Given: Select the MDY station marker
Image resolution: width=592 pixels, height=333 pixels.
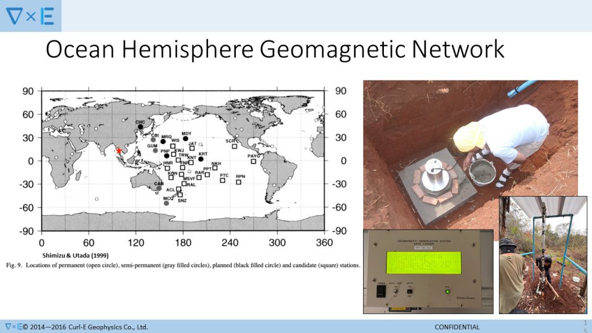Looking at the screenshot, I should (x=186, y=138).
